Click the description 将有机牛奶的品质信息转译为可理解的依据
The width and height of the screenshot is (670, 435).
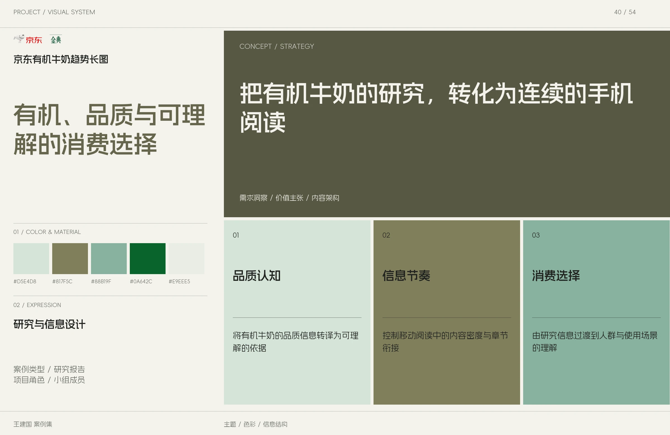(x=296, y=342)
